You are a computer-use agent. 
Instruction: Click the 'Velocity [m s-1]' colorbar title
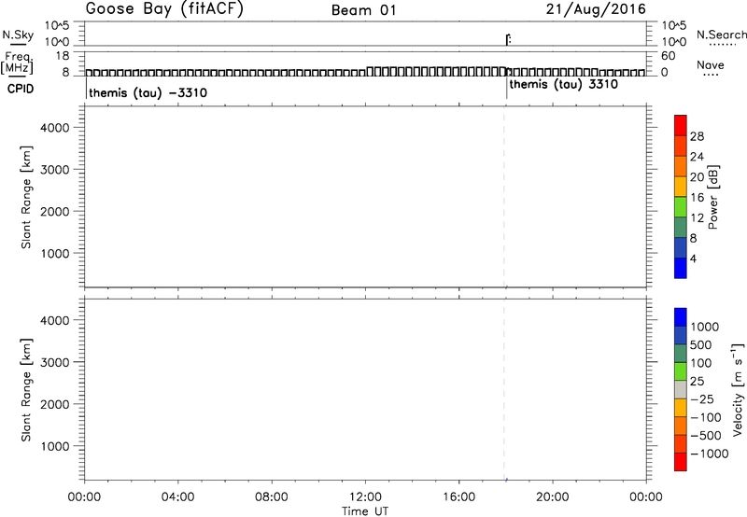click(x=738, y=389)
